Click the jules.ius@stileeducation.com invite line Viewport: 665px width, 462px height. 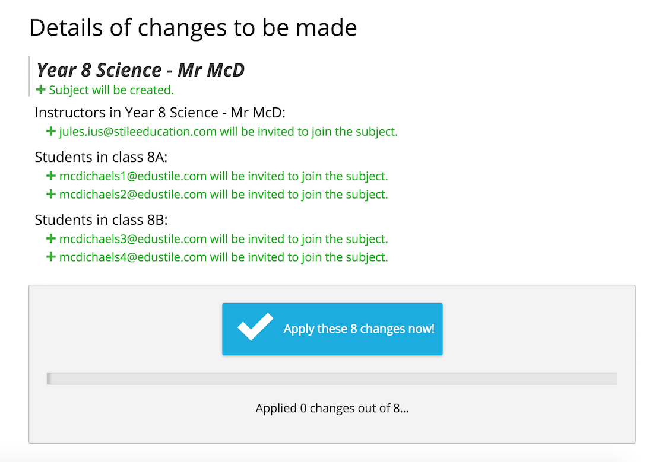click(228, 132)
